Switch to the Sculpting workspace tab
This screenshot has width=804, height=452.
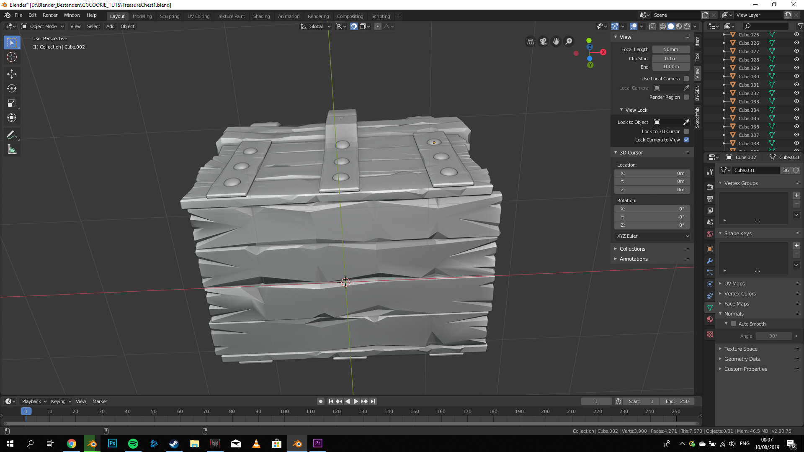(169, 16)
